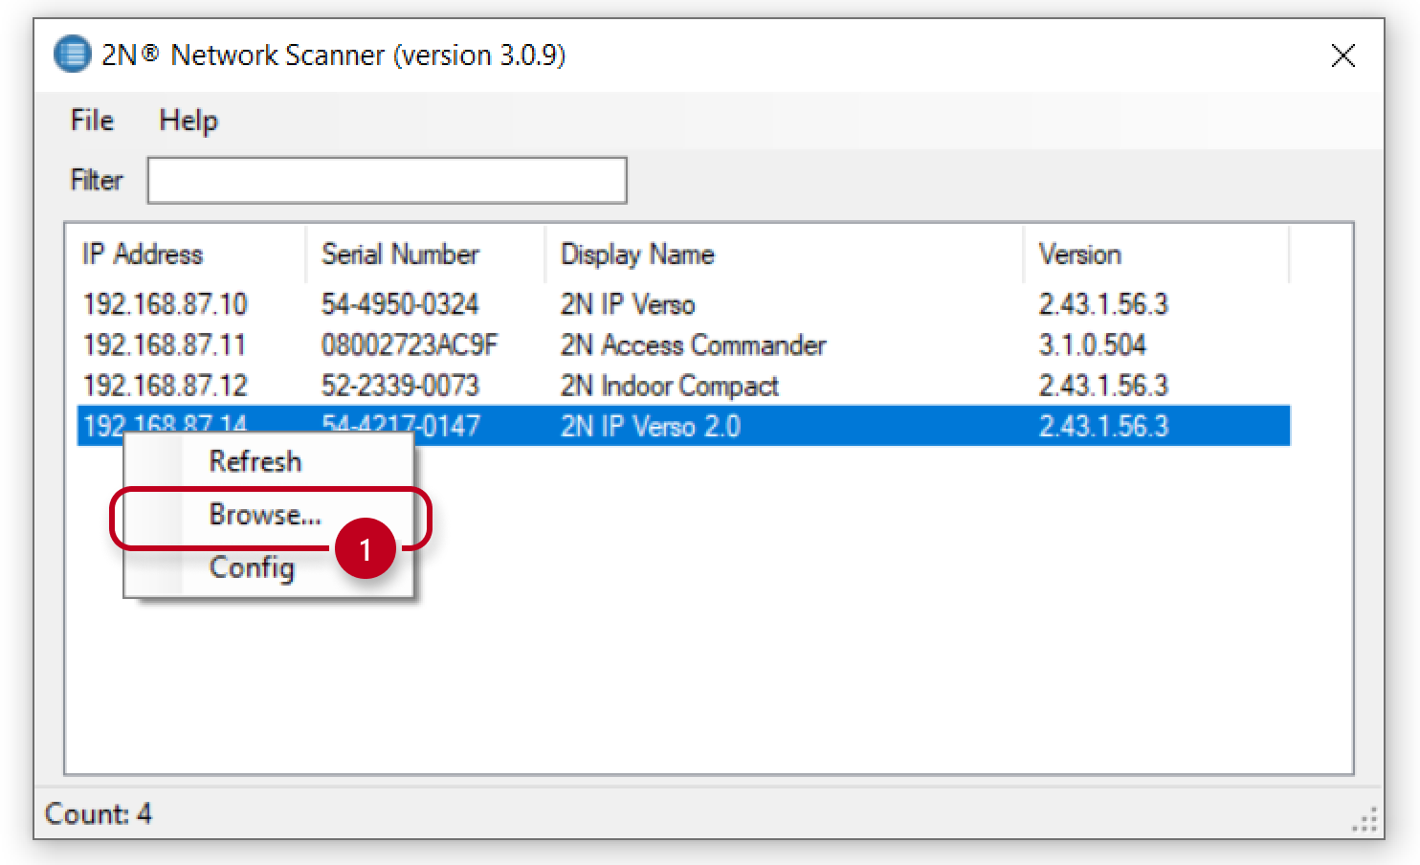Select the 2N IP Verso device name
1420x865 pixels.
point(628,304)
